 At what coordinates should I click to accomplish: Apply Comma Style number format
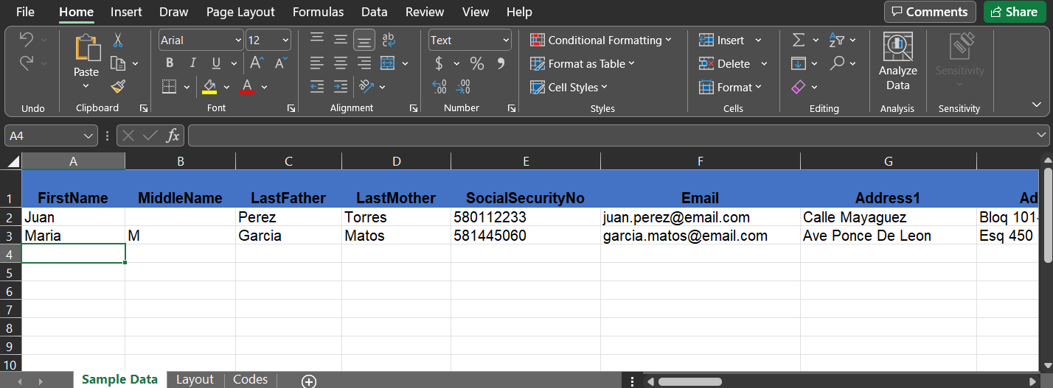coord(501,63)
